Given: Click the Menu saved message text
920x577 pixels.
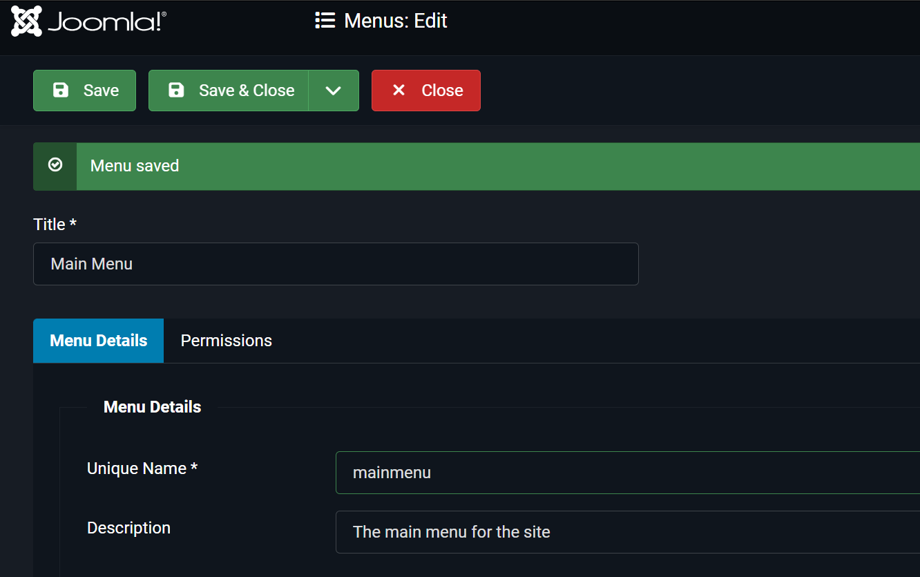Looking at the screenshot, I should click(135, 166).
